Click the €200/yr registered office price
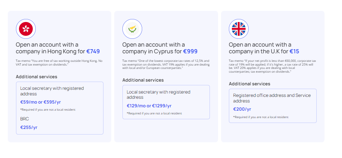 pyautogui.click(x=242, y=109)
